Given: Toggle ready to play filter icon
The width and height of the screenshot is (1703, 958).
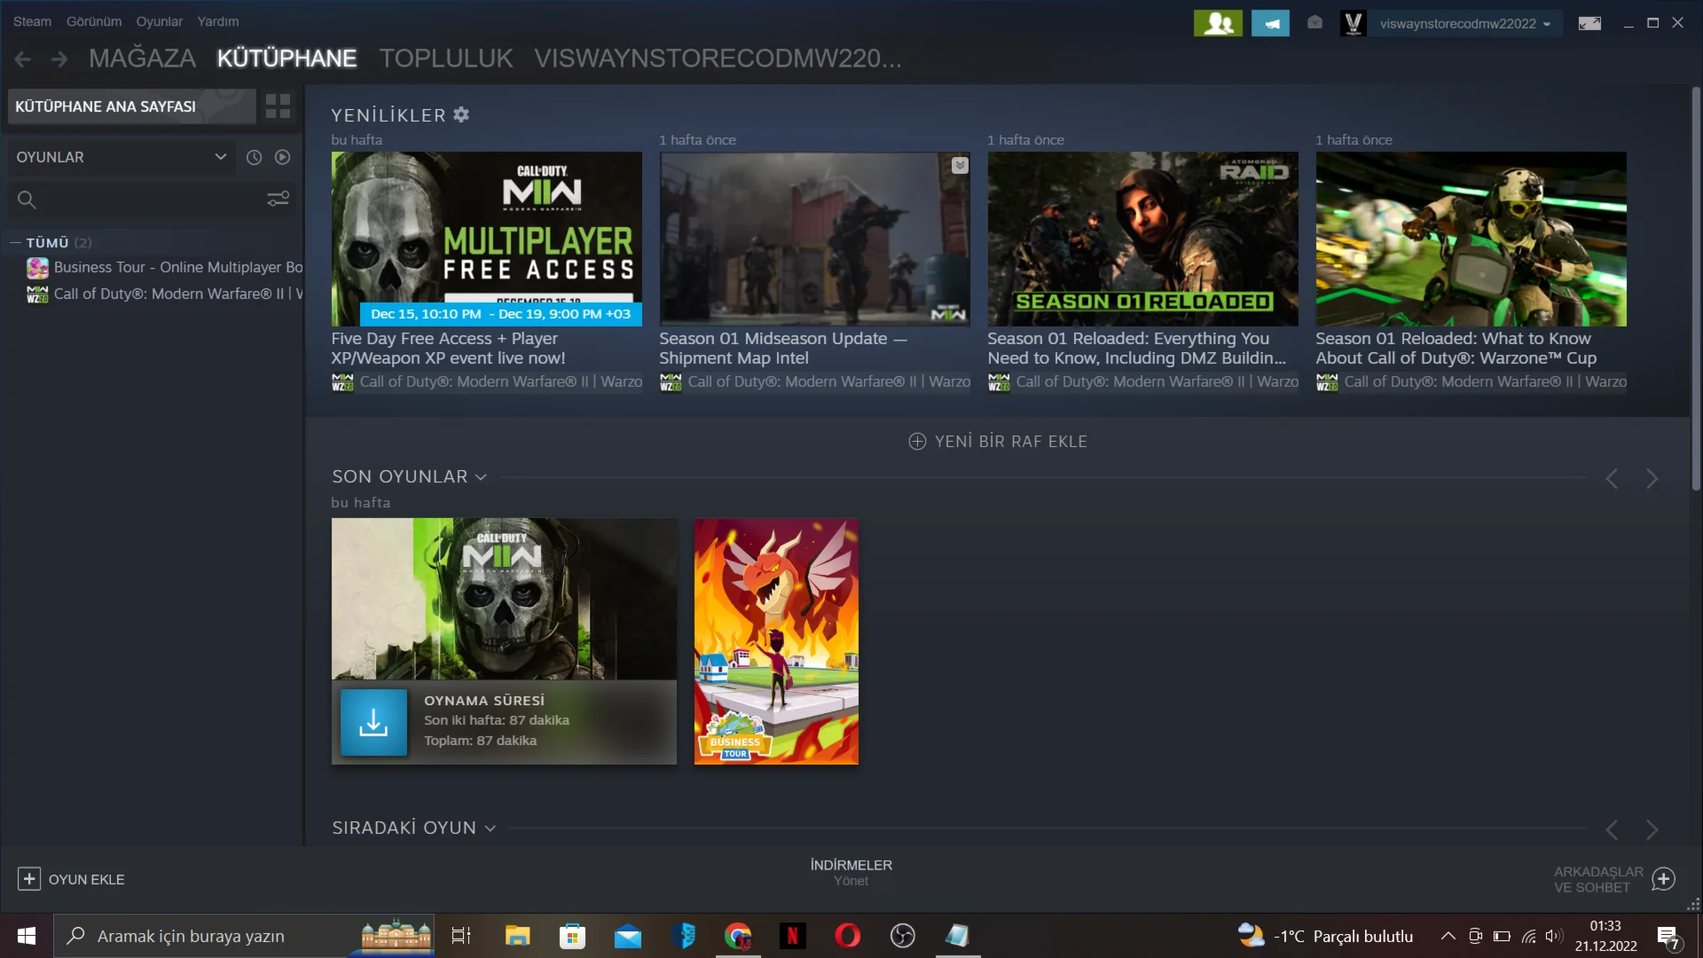Looking at the screenshot, I should (282, 157).
